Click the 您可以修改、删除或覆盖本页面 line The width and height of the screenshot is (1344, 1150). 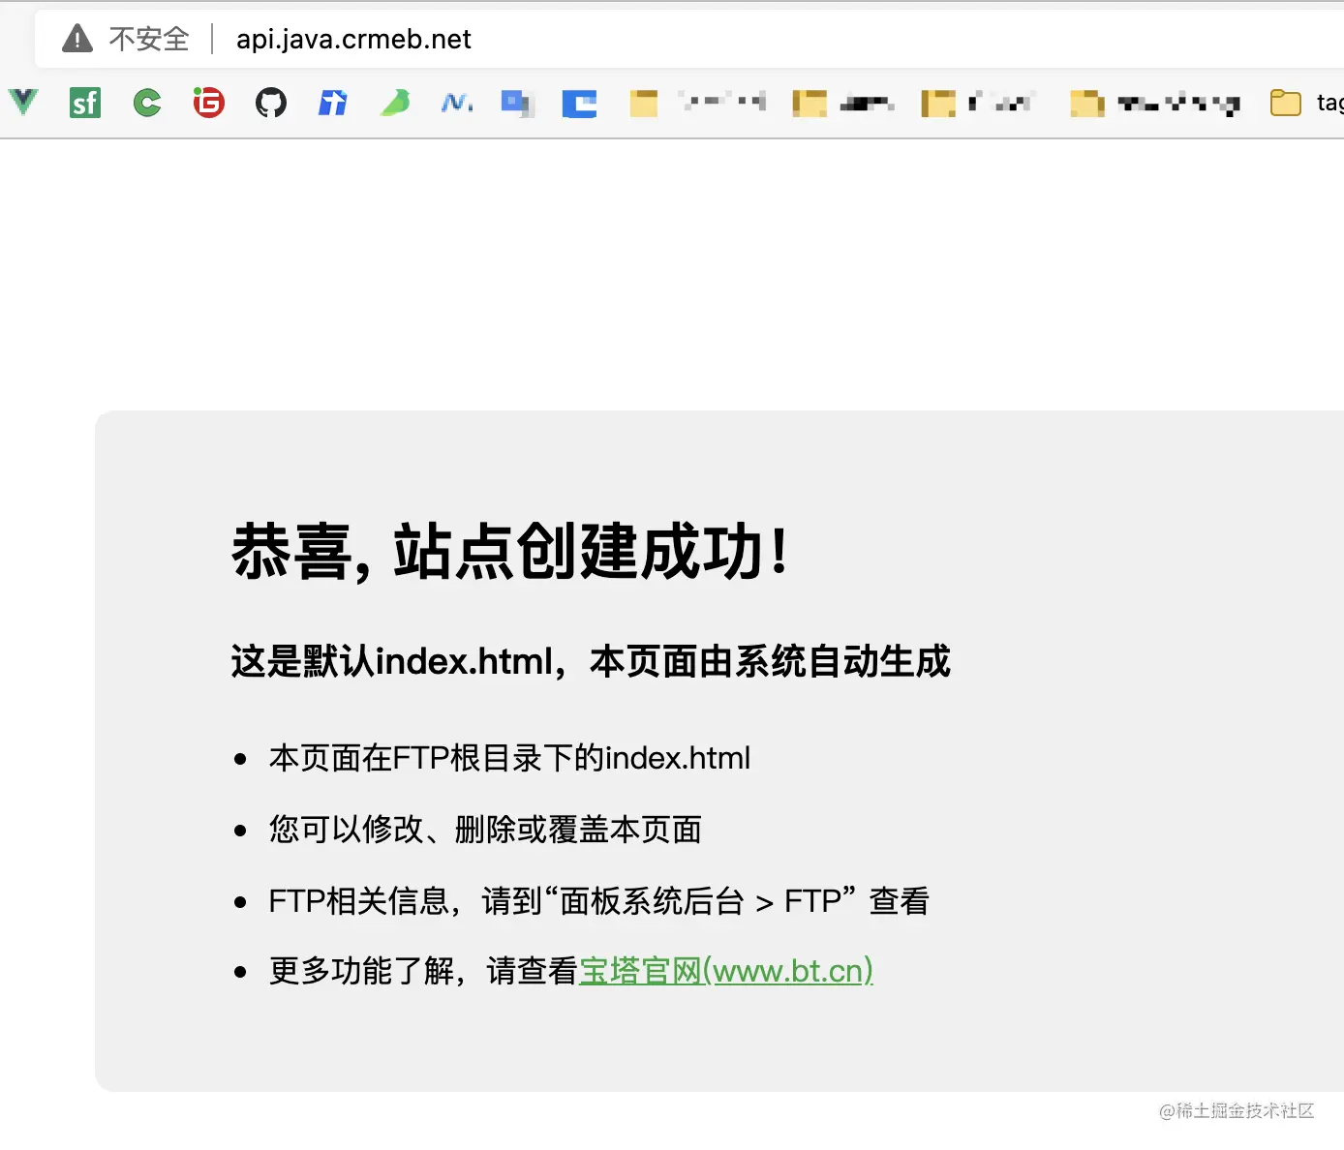click(485, 830)
